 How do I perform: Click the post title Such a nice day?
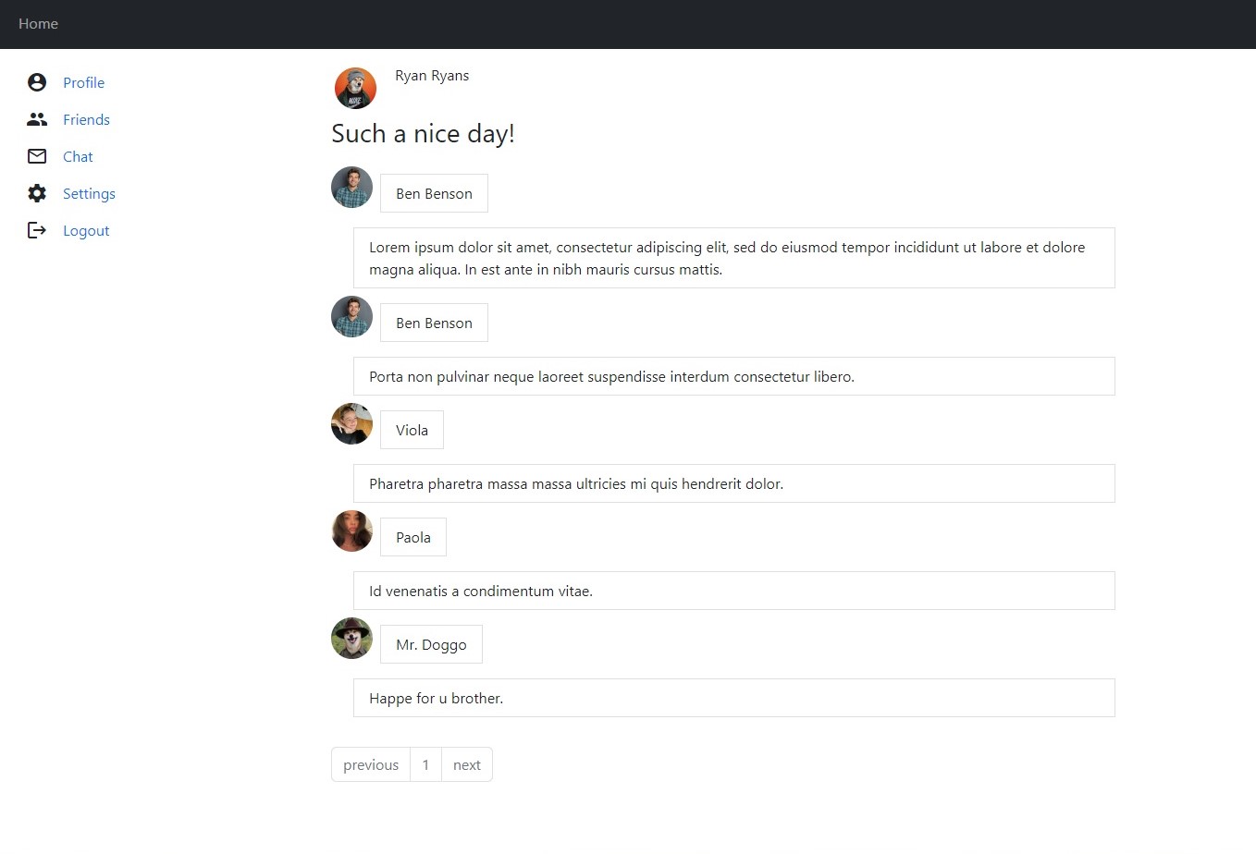pos(423,133)
